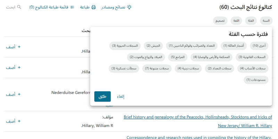278x139 pixels.
Task: Click the طبّق apply button
Action: click(103, 96)
